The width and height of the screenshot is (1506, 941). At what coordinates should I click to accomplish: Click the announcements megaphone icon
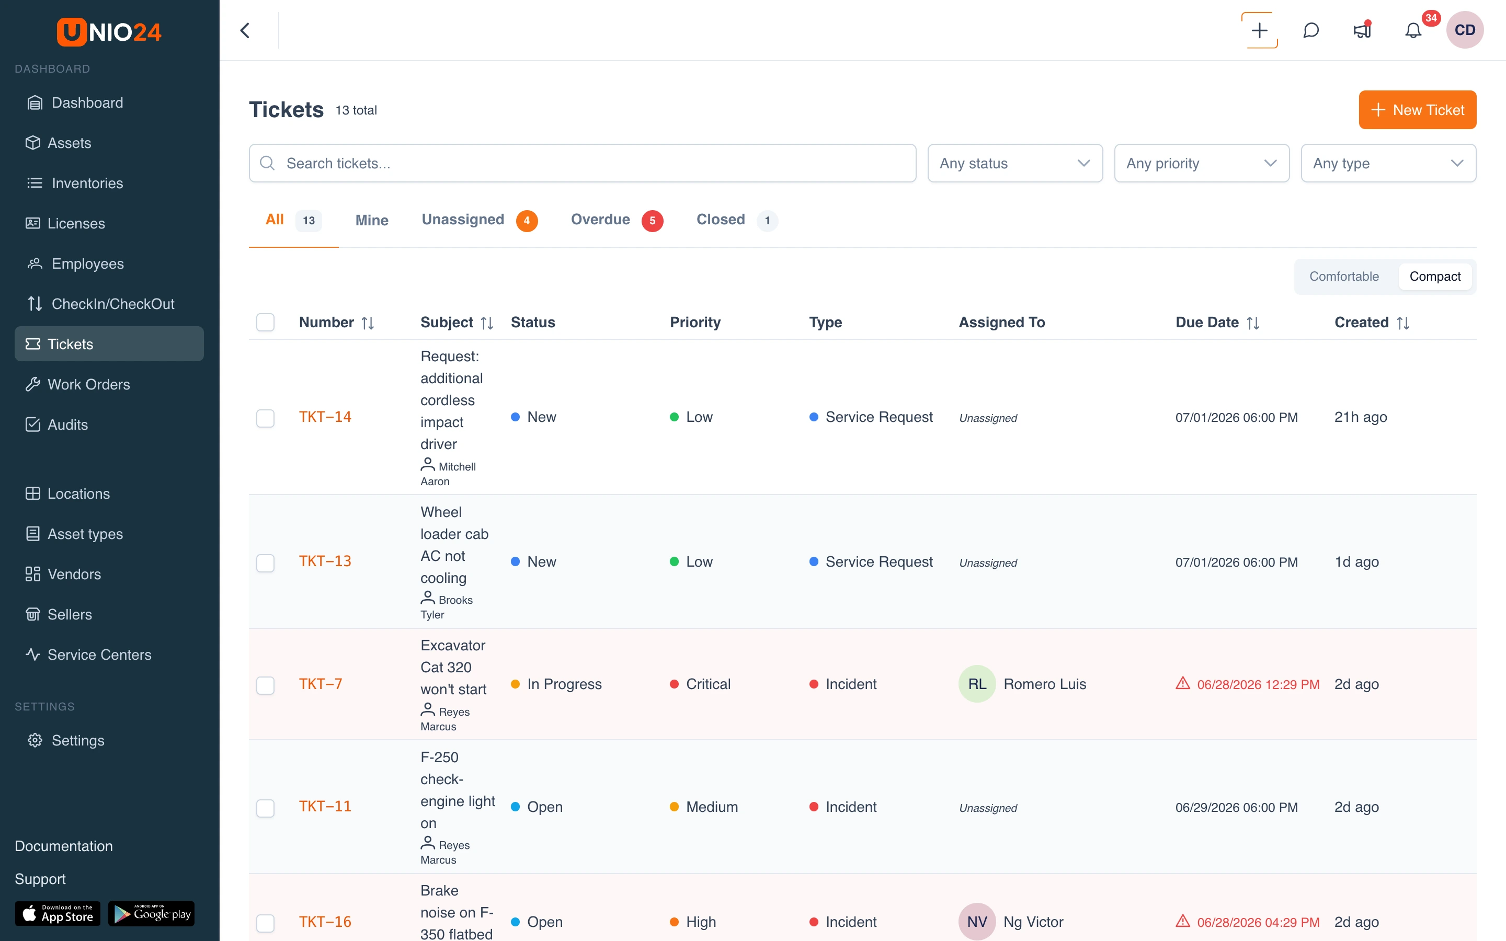1362,30
